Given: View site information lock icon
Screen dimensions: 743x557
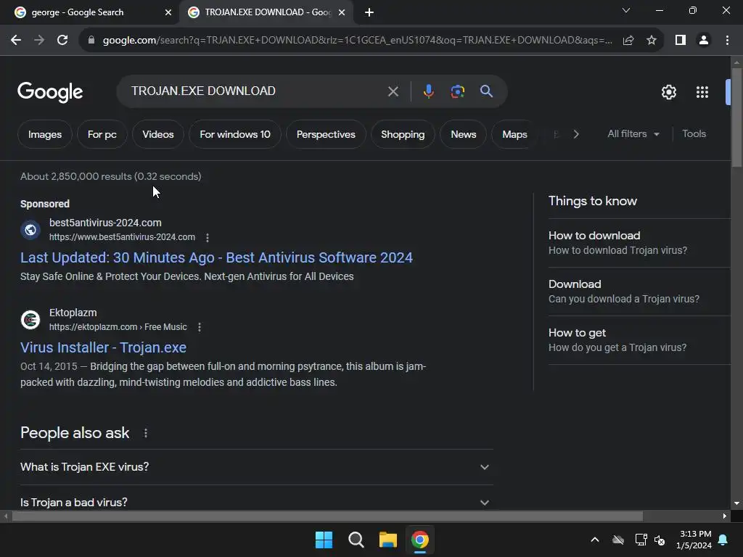Looking at the screenshot, I should point(91,41).
